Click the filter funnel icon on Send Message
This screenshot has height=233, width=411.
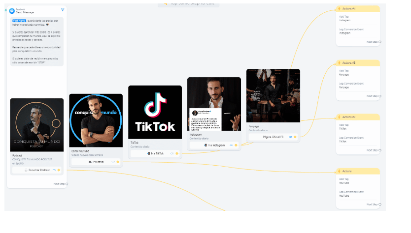pos(63,9)
